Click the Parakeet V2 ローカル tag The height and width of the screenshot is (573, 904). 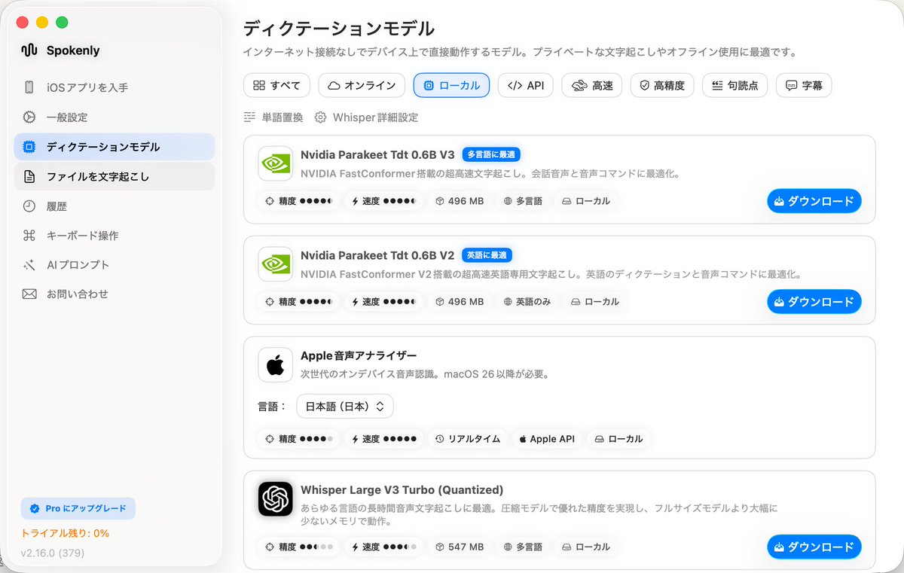[x=594, y=301]
